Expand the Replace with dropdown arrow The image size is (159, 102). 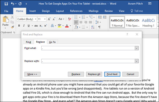136,61
